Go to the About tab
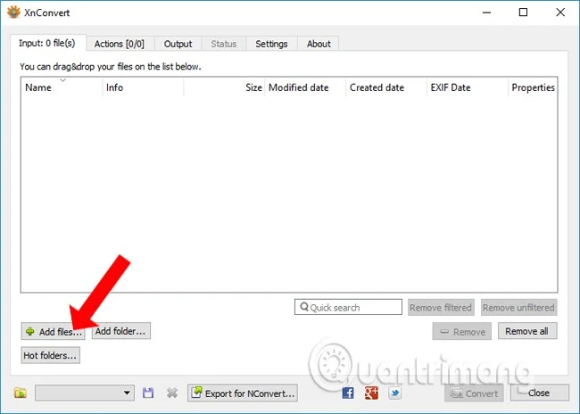This screenshot has height=414, width=580. (319, 44)
